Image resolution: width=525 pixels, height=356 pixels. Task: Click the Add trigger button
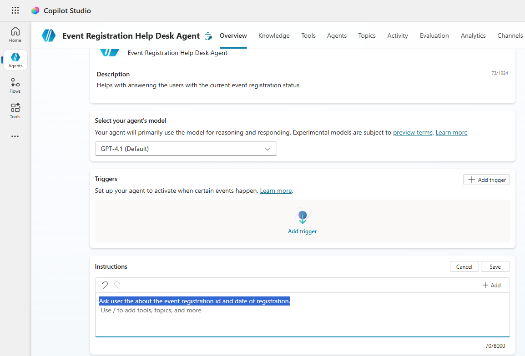486,180
